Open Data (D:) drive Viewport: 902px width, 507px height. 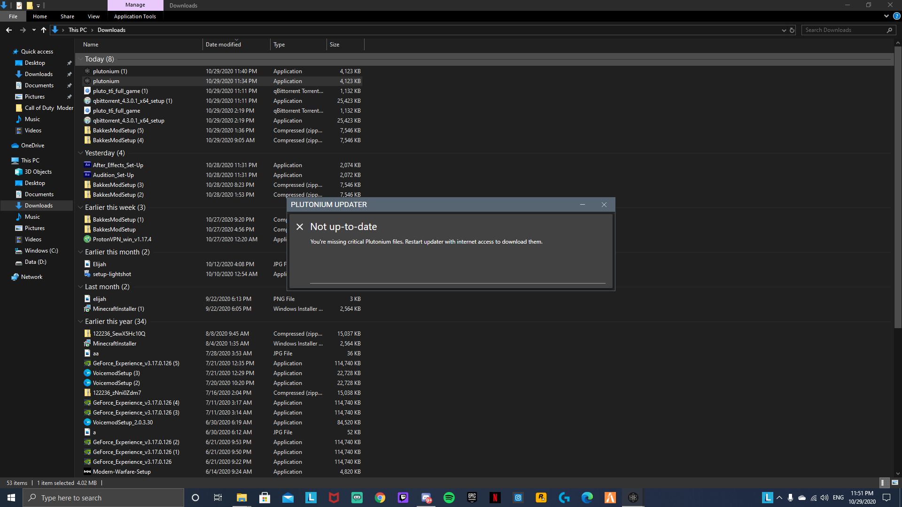coord(35,262)
